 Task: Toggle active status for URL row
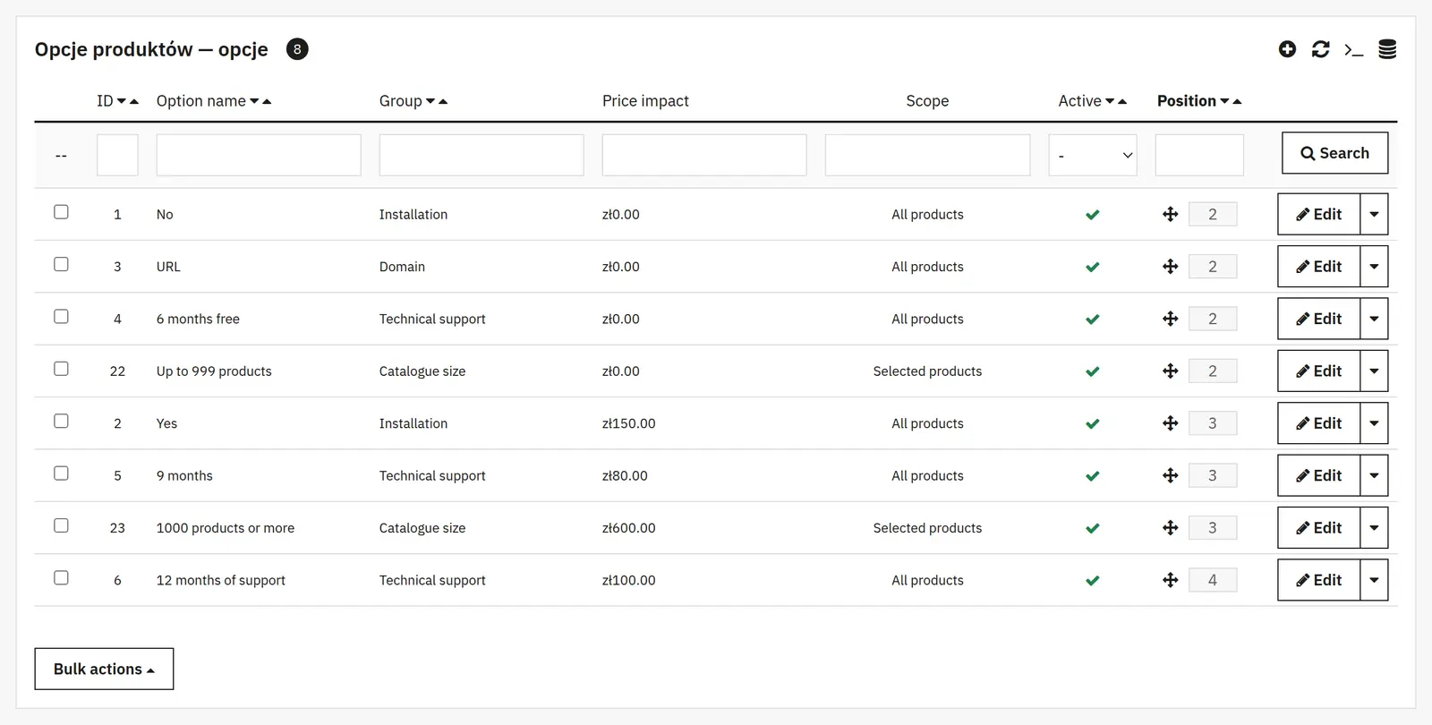pos(1093,267)
